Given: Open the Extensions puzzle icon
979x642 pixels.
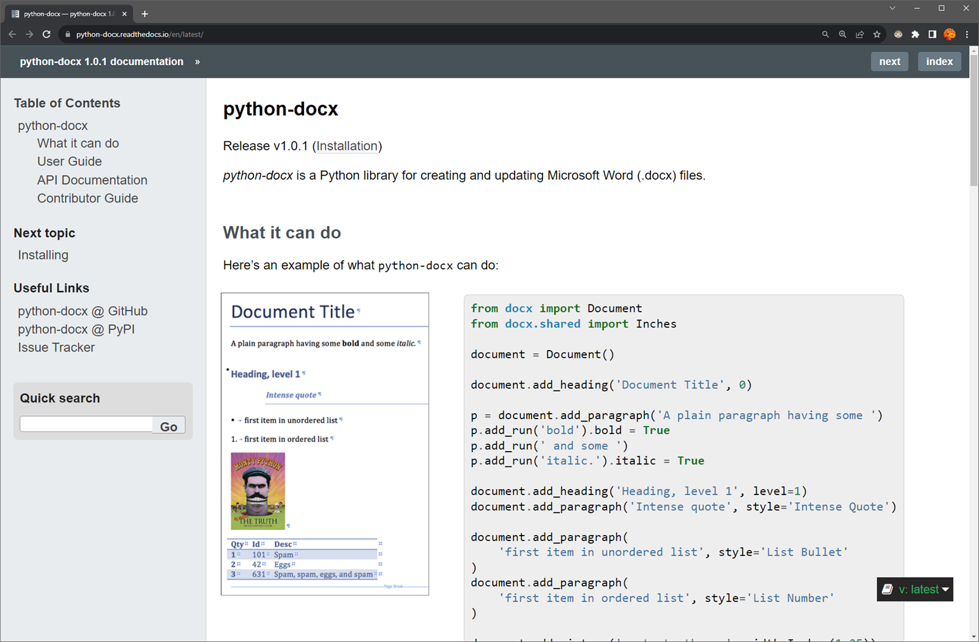Looking at the screenshot, I should (915, 34).
